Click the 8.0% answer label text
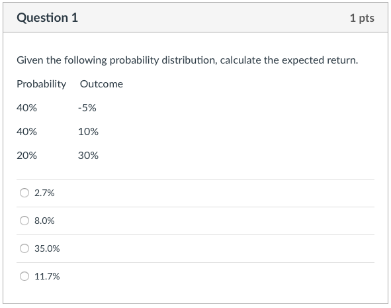Image resolution: width=391 pixels, height=308 pixels. click(x=44, y=221)
